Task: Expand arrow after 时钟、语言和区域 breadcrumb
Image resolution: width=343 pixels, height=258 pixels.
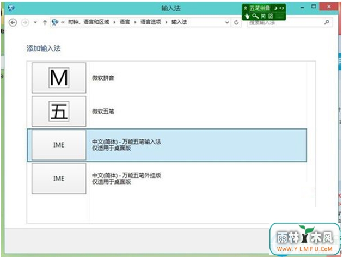Action: click(x=114, y=22)
